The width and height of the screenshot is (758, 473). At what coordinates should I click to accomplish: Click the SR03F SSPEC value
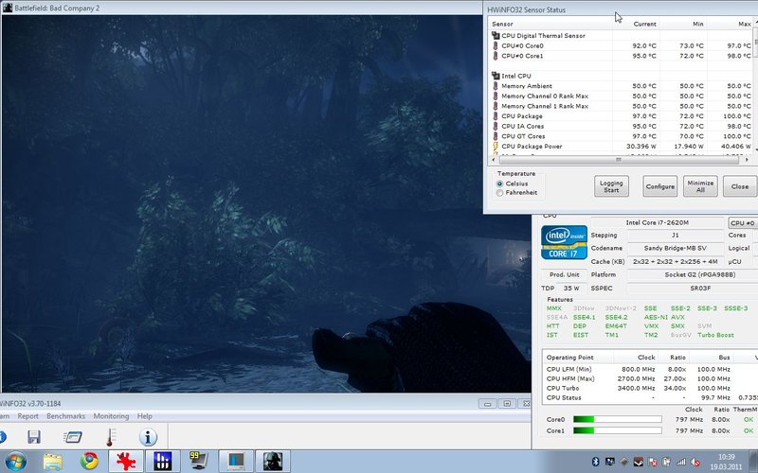click(693, 289)
